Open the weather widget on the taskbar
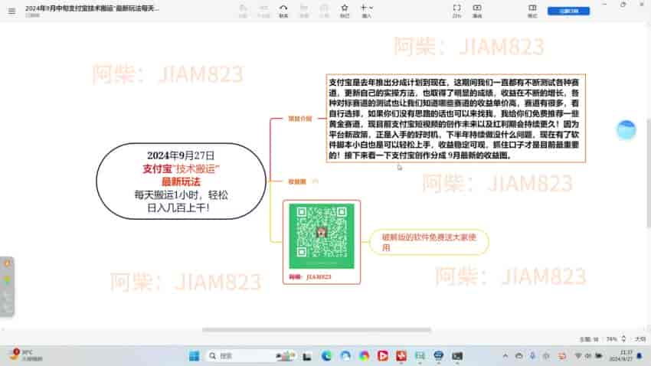 [26, 355]
